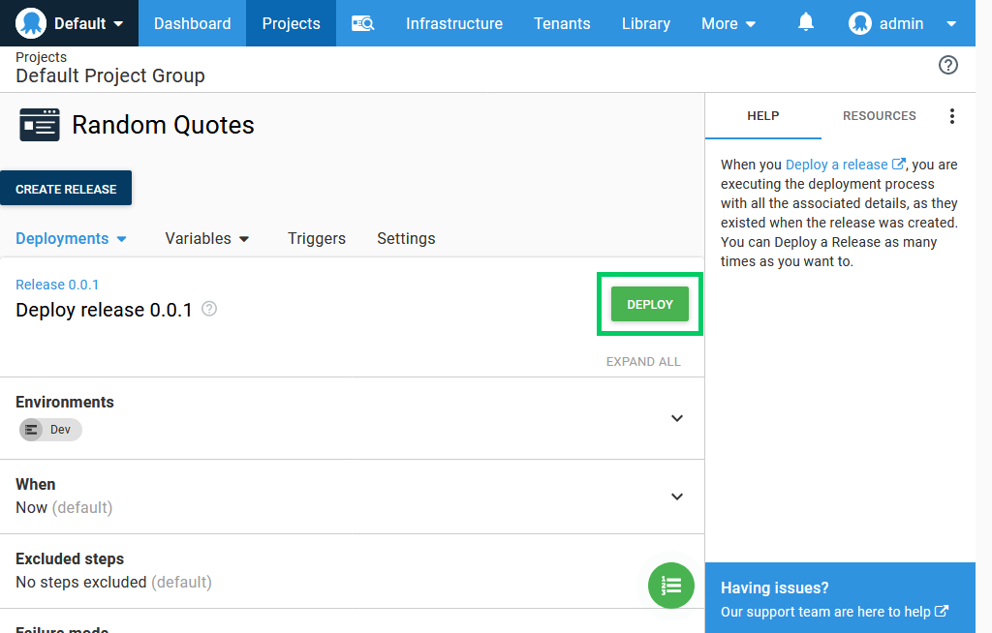Click the admin user avatar icon
Screen dimensions: 992x633
(860, 23)
